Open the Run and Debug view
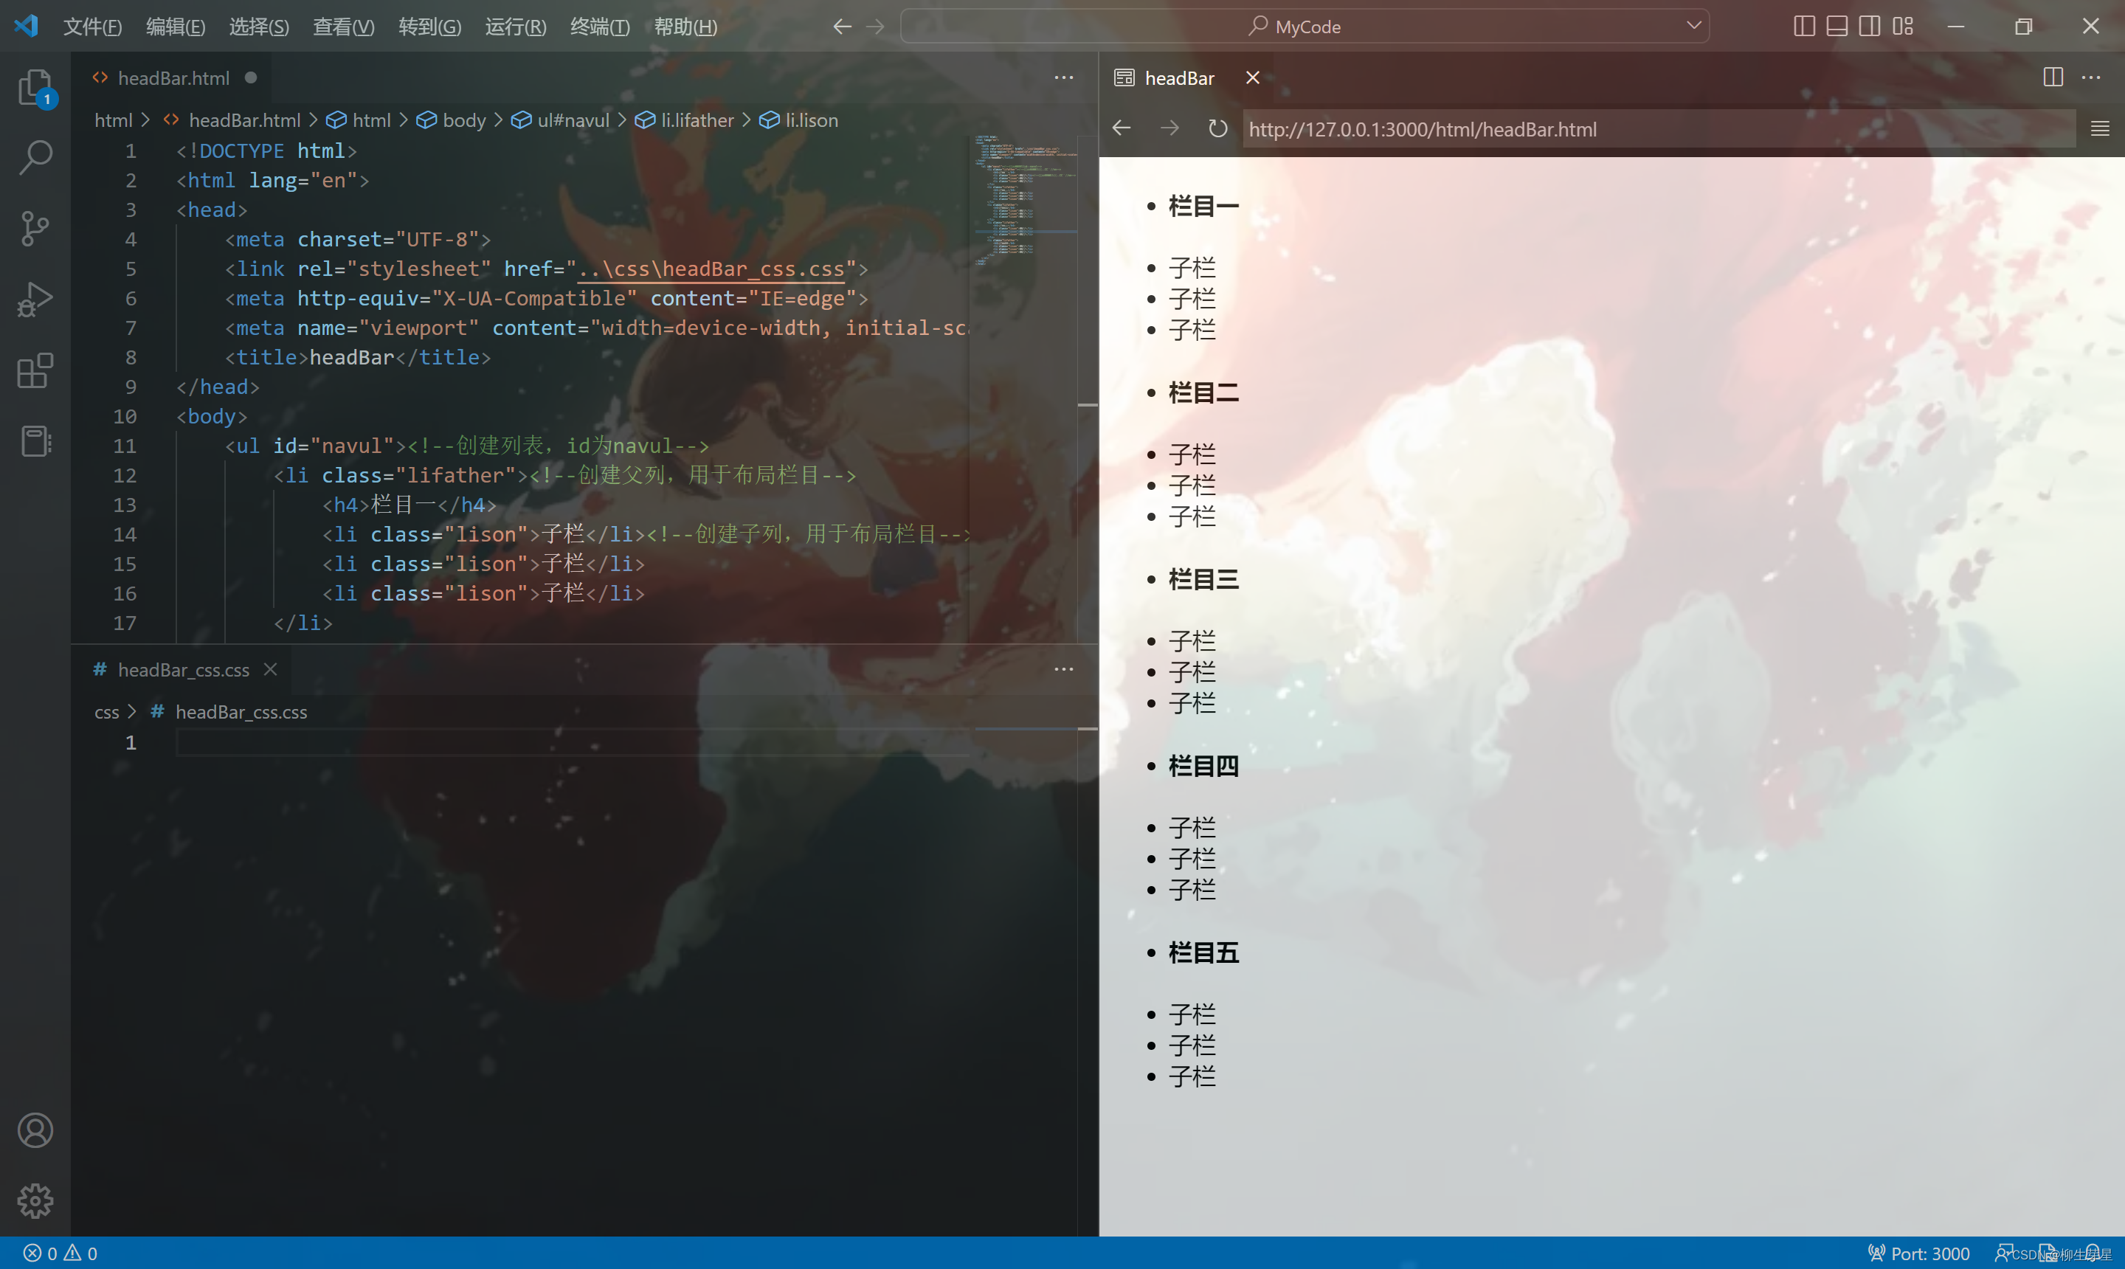 tap(35, 300)
